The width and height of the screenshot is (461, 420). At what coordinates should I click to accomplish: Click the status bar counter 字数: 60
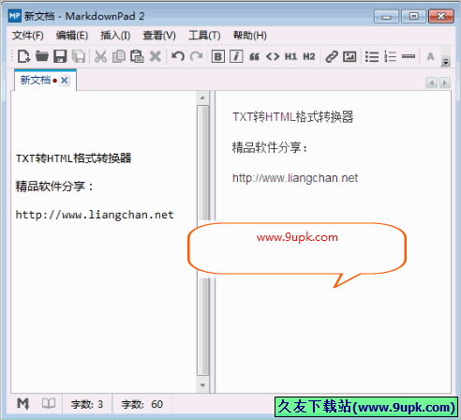(x=141, y=404)
